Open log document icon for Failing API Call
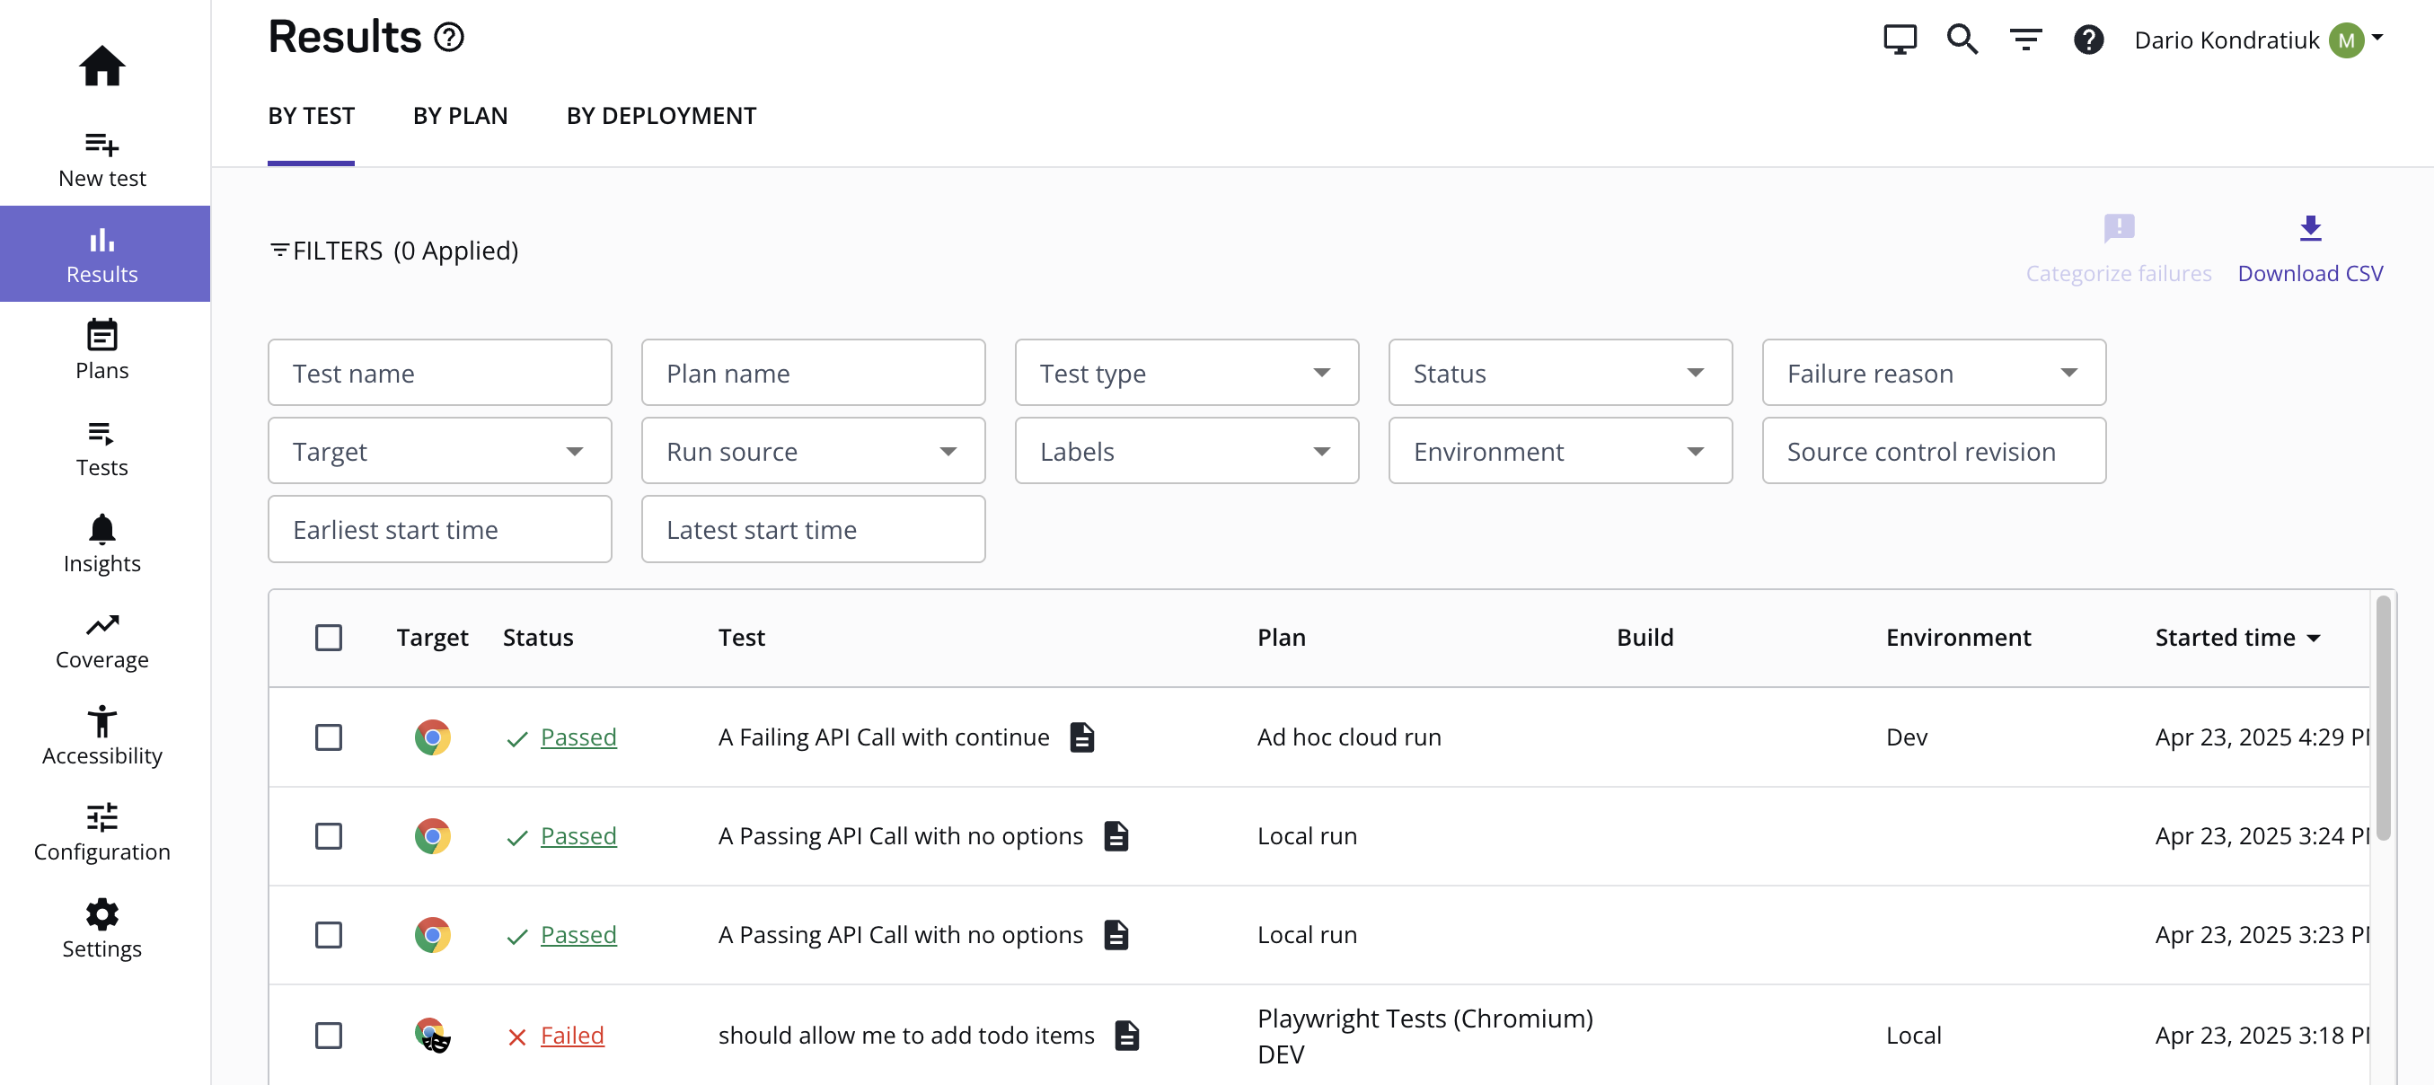 [x=1082, y=737]
